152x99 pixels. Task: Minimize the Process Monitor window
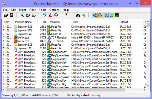pos(130,3)
